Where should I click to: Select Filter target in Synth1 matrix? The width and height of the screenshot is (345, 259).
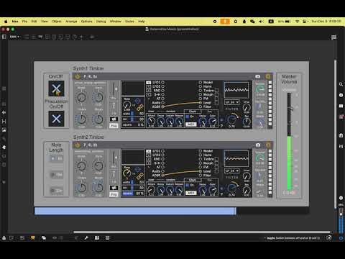coord(201,106)
